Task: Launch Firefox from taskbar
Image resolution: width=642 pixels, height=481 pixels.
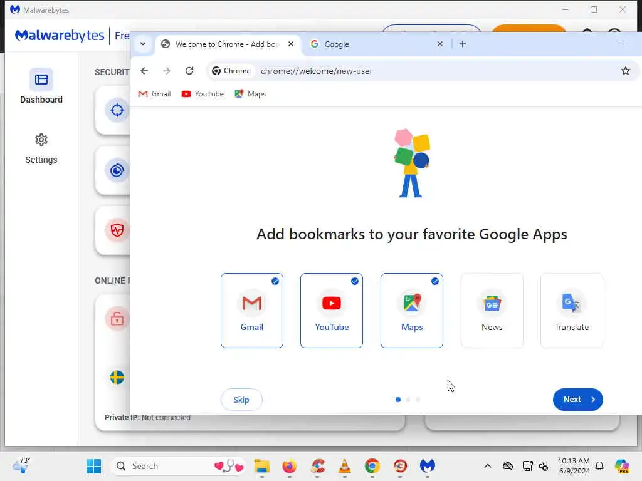Action: pyautogui.click(x=290, y=466)
